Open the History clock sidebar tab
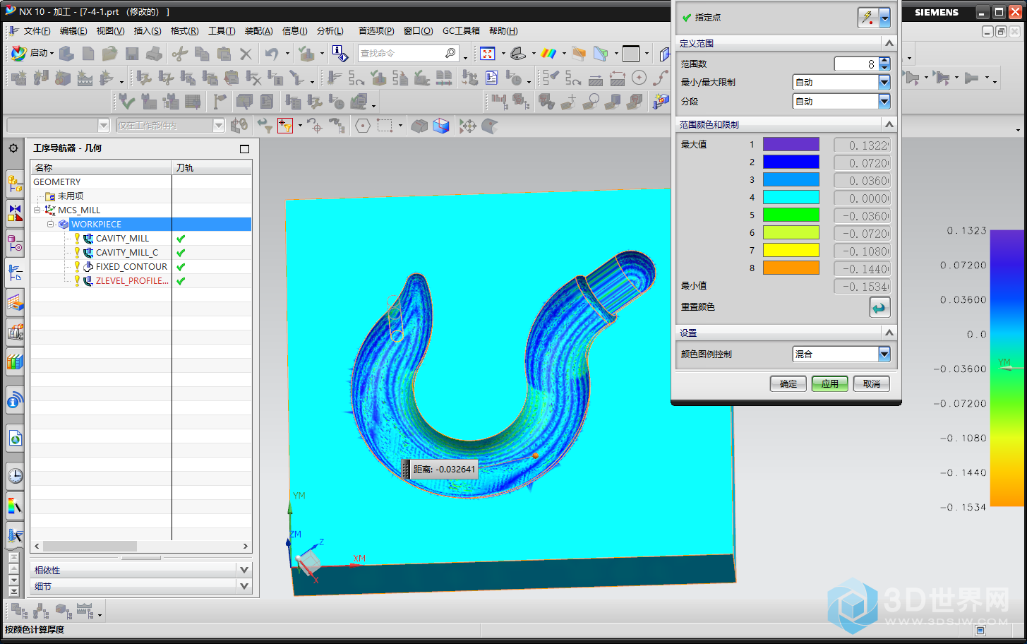Image resolution: width=1027 pixels, height=644 pixels. pyautogui.click(x=15, y=475)
